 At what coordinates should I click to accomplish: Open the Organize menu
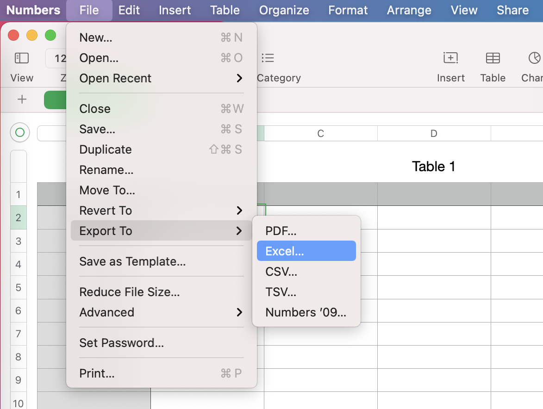[x=284, y=10]
